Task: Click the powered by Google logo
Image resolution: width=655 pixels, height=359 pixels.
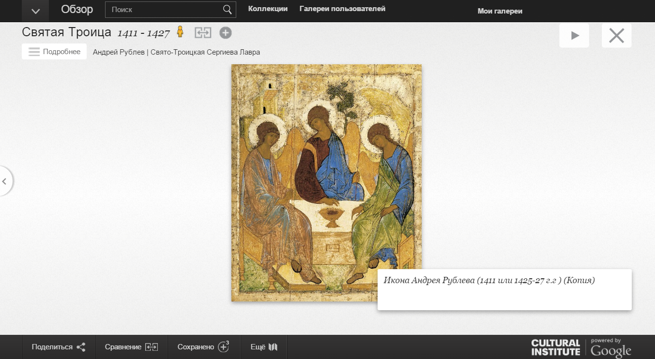Action: point(611,347)
